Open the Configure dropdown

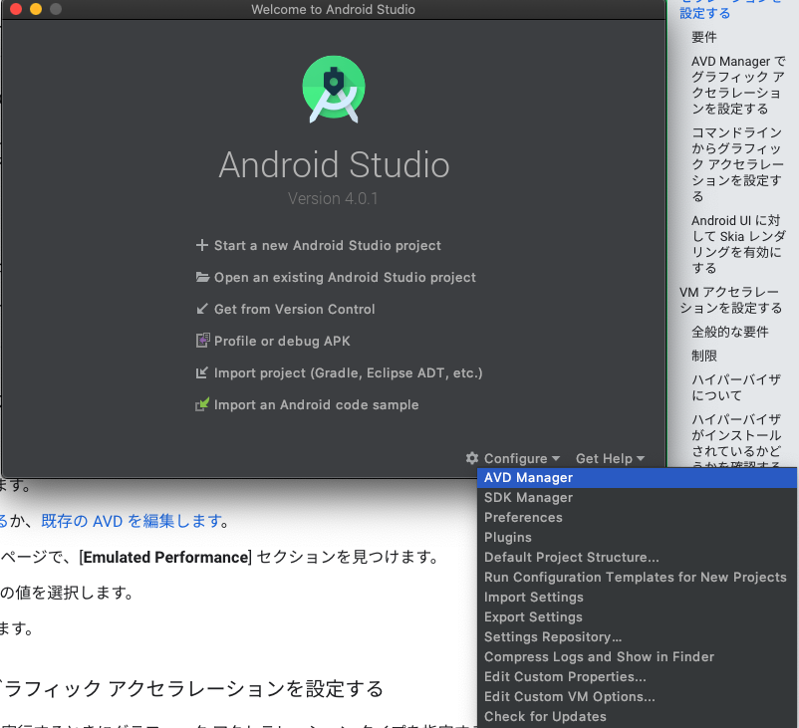(x=521, y=458)
